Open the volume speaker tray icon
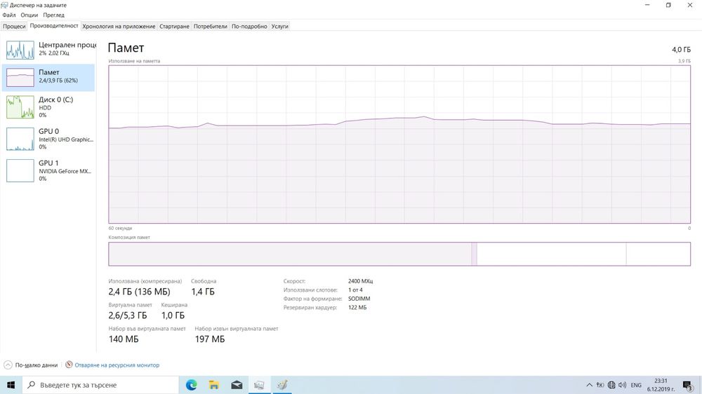Image resolution: width=702 pixels, height=394 pixels. click(x=622, y=385)
